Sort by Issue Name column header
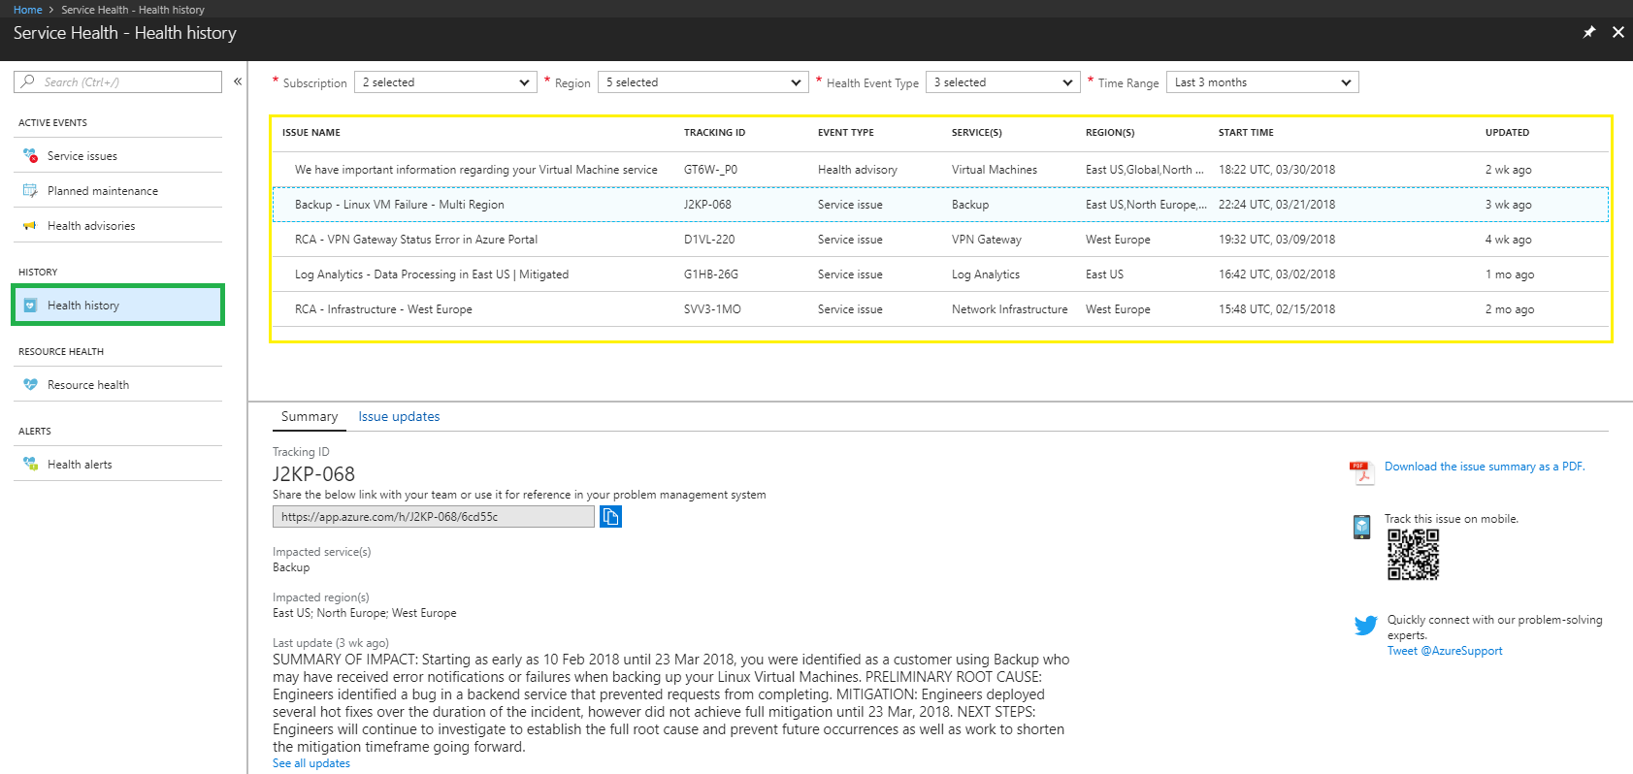 pos(311,133)
